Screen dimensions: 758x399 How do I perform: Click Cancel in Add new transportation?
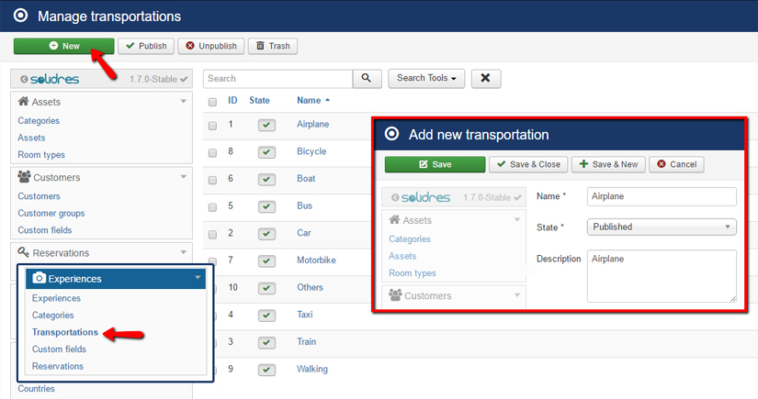click(x=676, y=164)
